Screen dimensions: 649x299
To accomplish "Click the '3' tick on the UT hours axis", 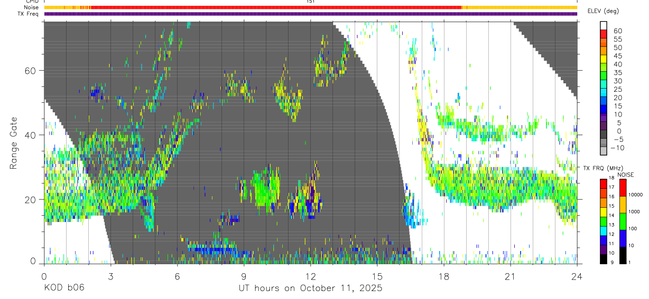I will (x=110, y=276).
